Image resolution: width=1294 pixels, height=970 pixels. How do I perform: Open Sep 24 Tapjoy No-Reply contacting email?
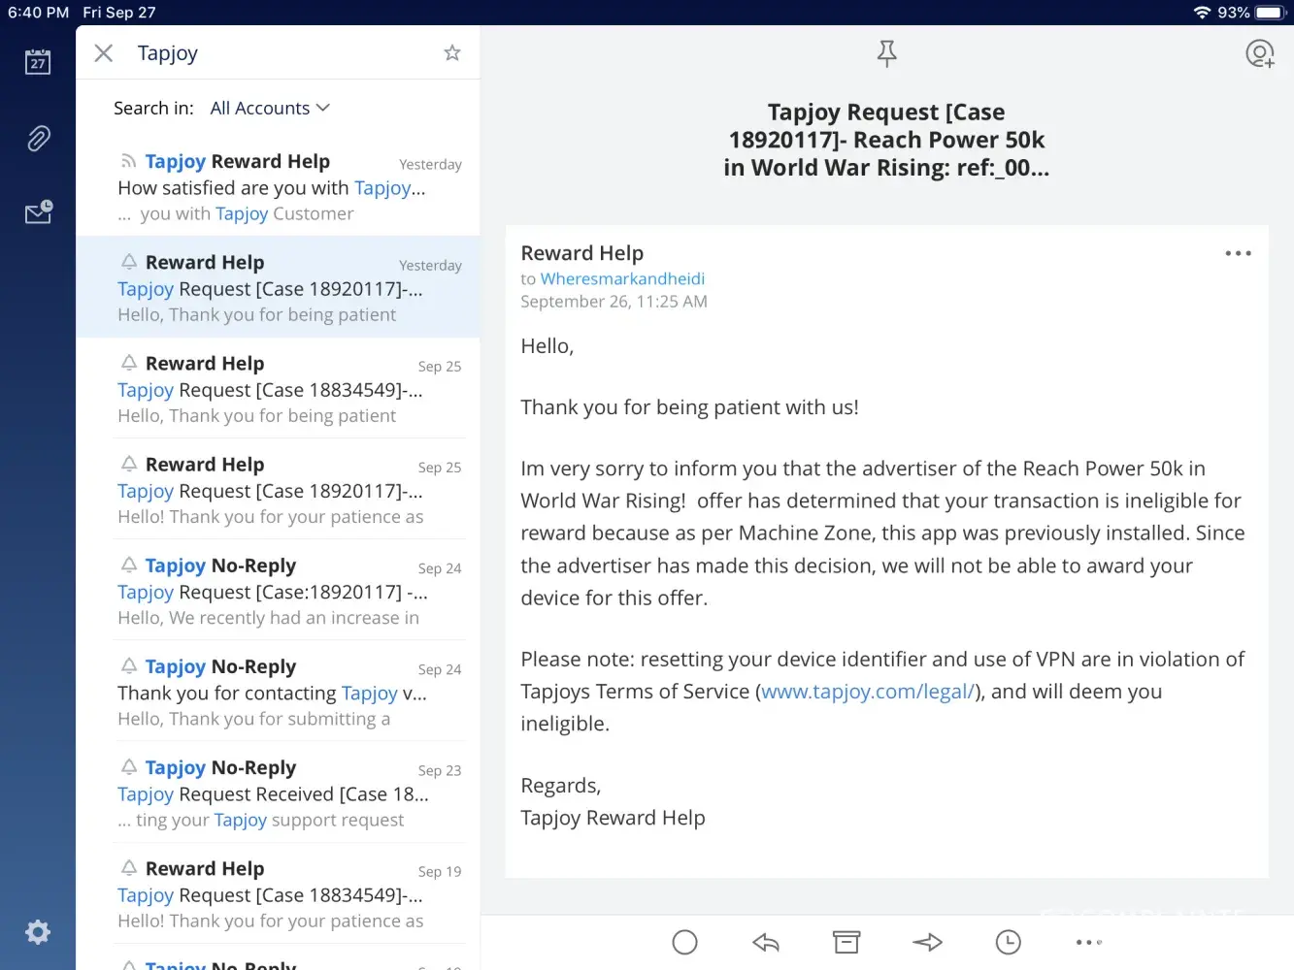click(278, 693)
